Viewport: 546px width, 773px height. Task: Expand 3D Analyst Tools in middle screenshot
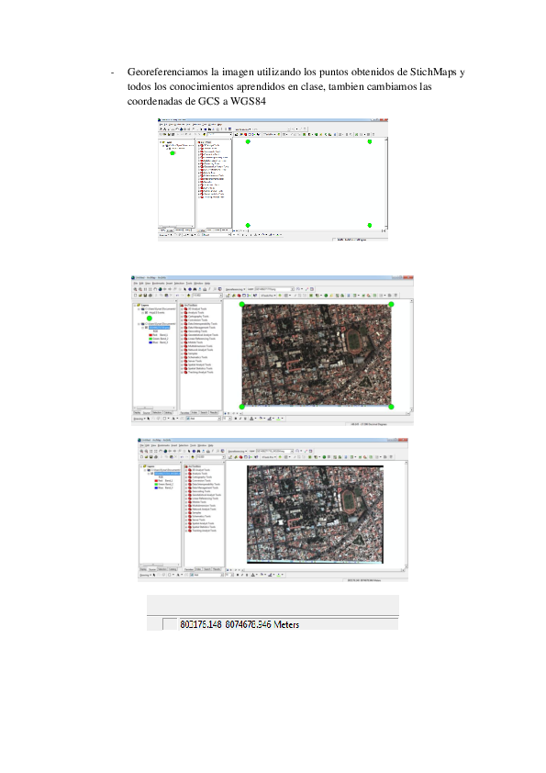tap(182, 309)
